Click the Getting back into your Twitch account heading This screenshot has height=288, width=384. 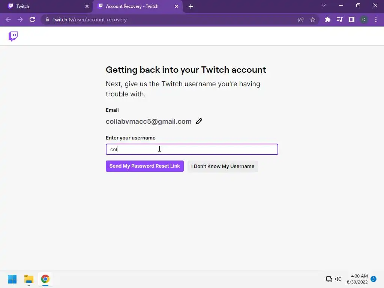tap(186, 70)
